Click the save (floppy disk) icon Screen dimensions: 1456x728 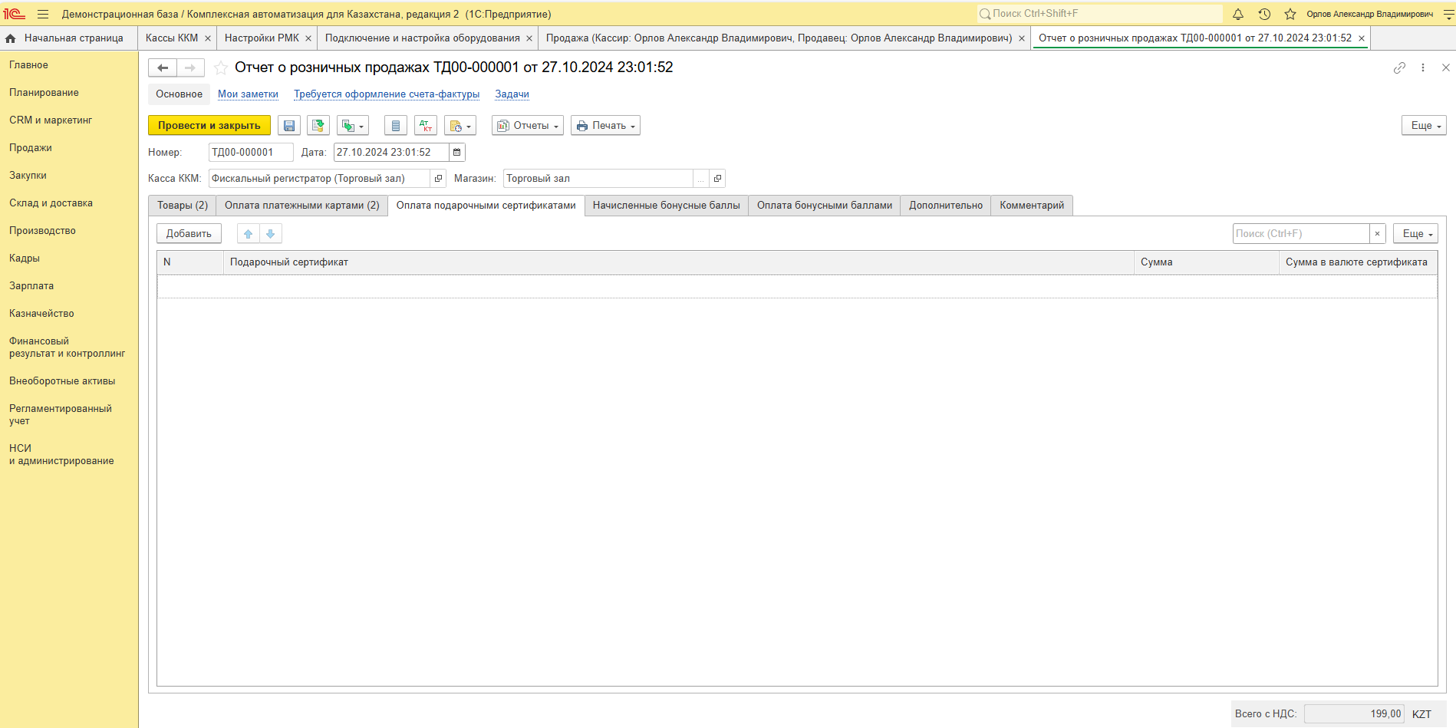(x=289, y=126)
